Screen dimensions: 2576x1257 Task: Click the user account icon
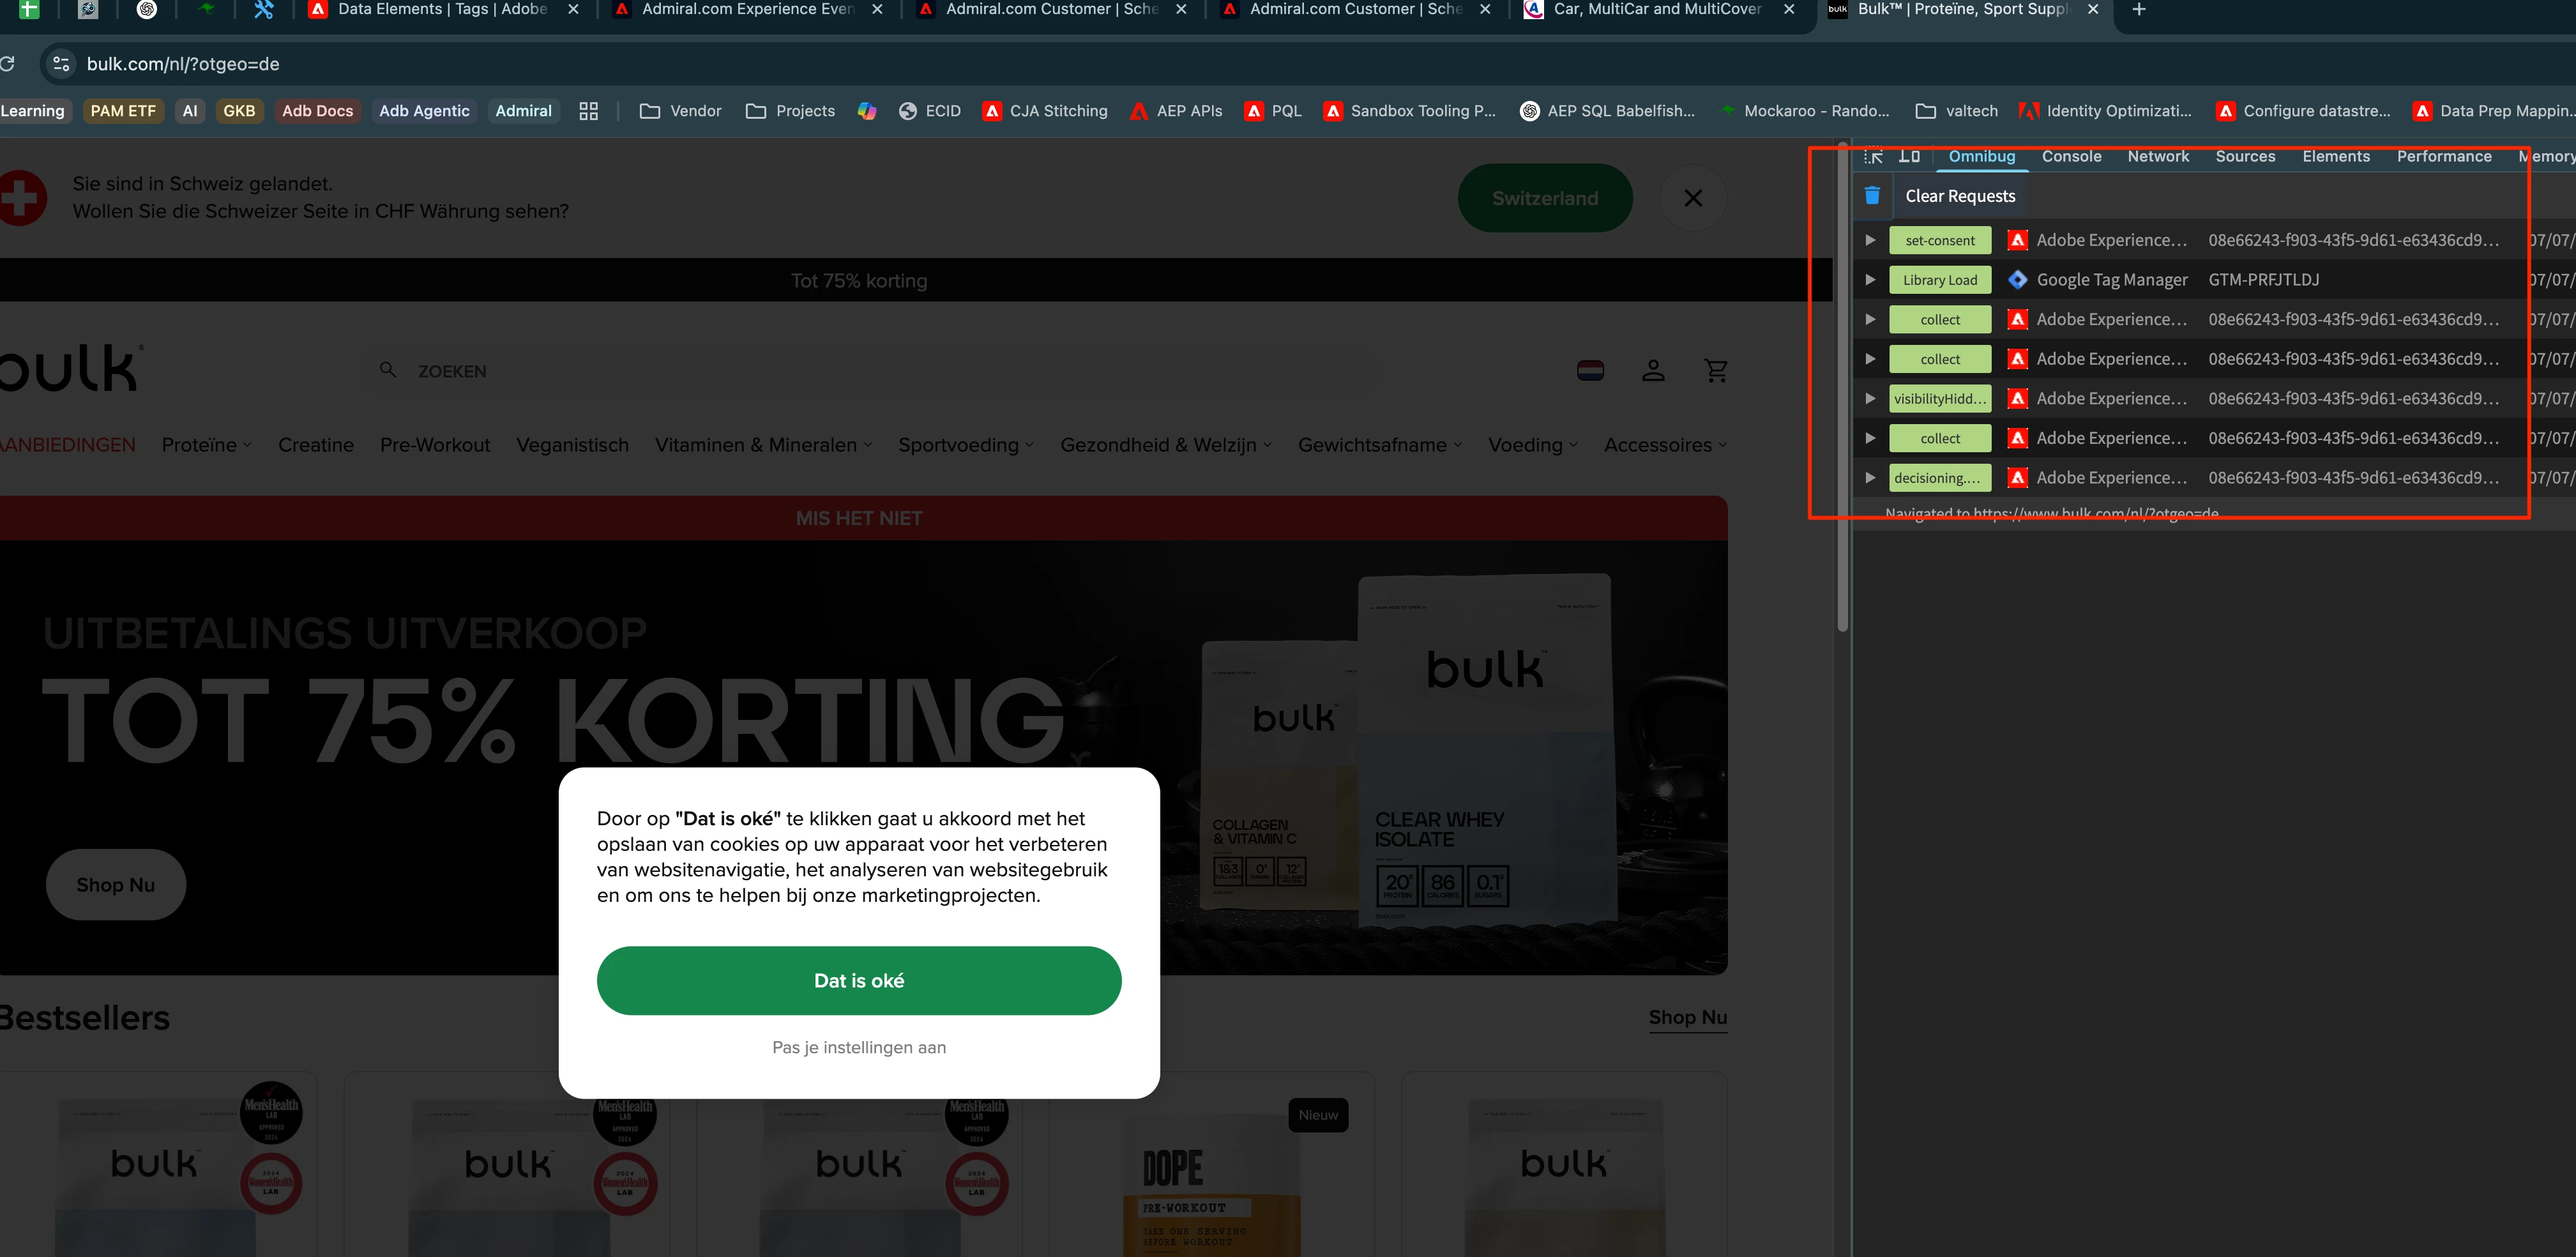(1653, 371)
